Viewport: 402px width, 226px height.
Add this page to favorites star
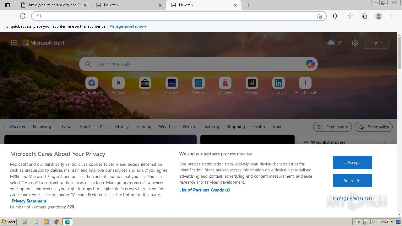point(319,16)
